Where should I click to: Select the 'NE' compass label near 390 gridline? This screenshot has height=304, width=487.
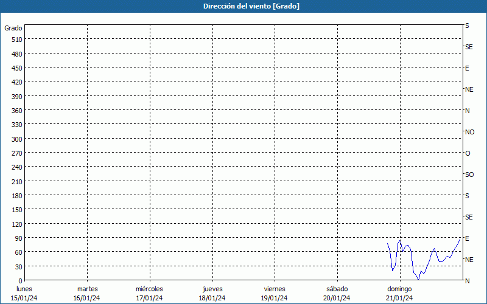469,89
